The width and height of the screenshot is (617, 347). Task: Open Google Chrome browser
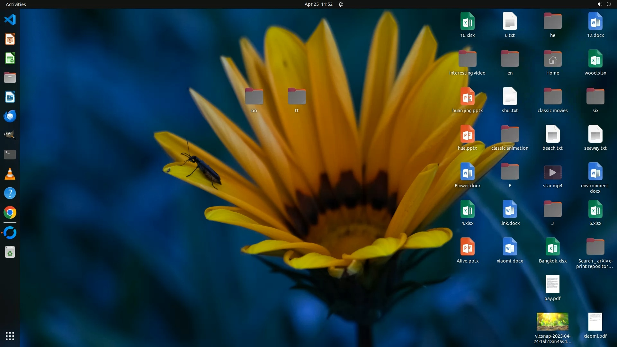coord(10,213)
